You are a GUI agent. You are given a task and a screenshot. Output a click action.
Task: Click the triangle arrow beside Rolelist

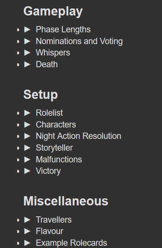(x=27, y=113)
